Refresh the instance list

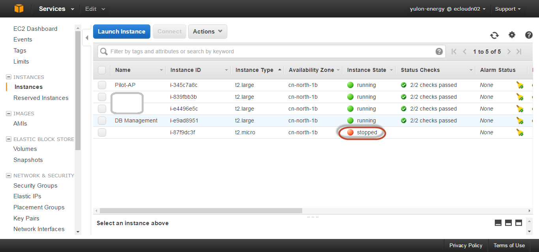click(x=494, y=35)
